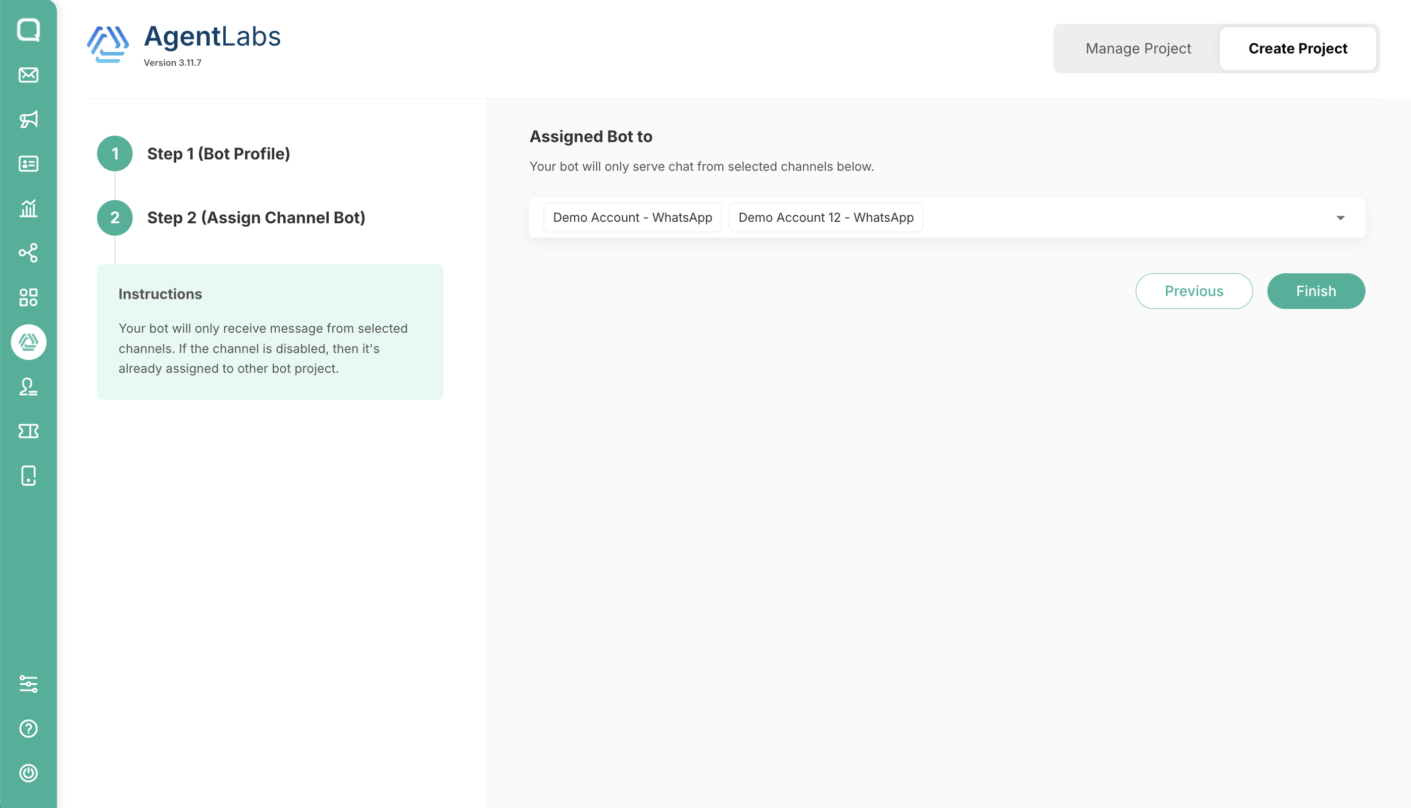Click the Previous button
The image size is (1411, 808).
click(1194, 291)
